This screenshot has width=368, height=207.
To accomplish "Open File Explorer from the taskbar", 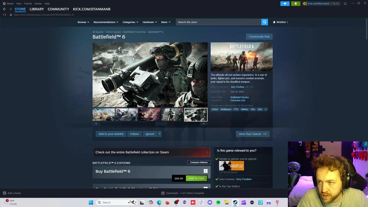I will click(x=227, y=202).
